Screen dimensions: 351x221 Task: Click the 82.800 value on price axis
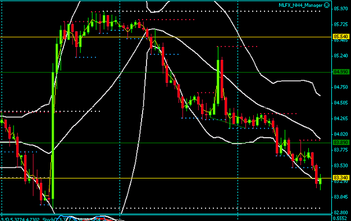click(x=341, y=213)
